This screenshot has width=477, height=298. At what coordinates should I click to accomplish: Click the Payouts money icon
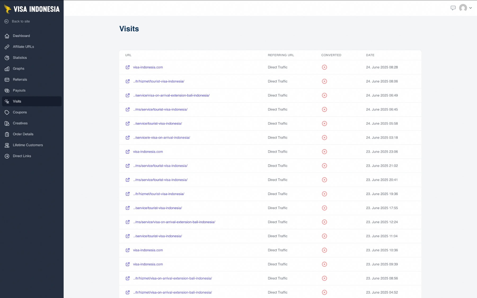(7, 91)
